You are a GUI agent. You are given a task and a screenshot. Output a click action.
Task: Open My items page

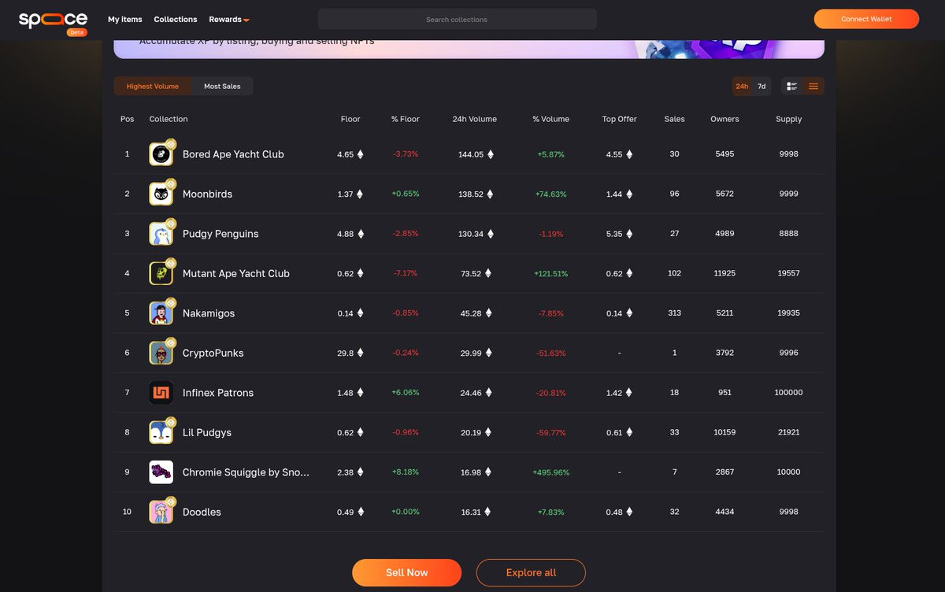[x=125, y=19]
